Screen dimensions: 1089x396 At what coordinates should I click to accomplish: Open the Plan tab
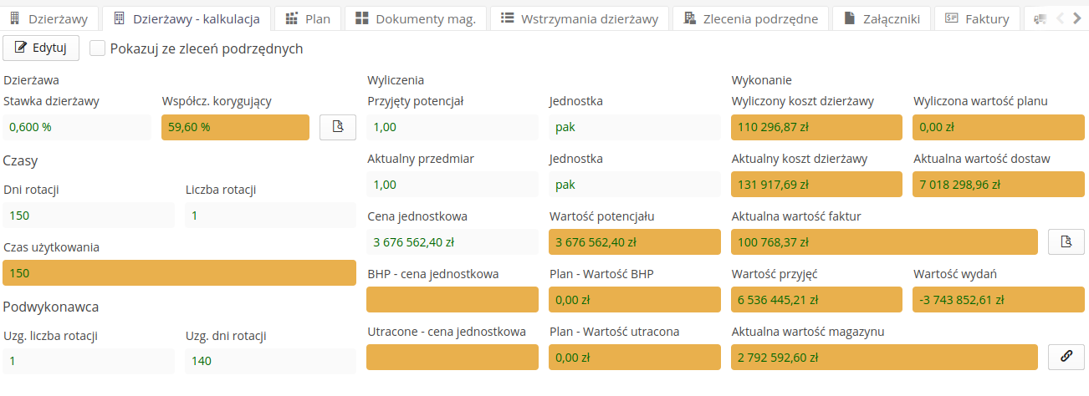point(308,18)
